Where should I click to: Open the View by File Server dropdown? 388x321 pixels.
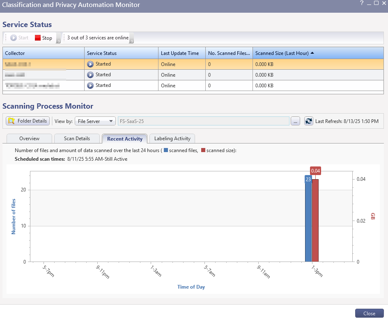[x=95, y=121]
